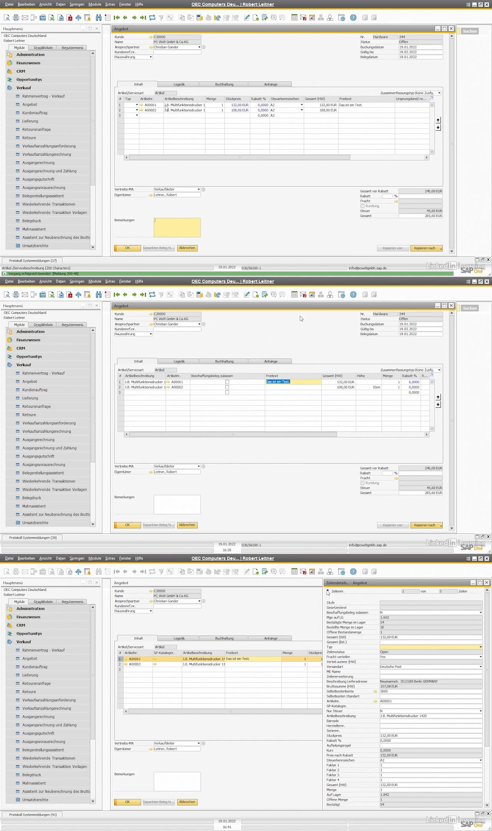The image size is (492, 831).
Task: Open the Springen menu
Action: point(77,4)
